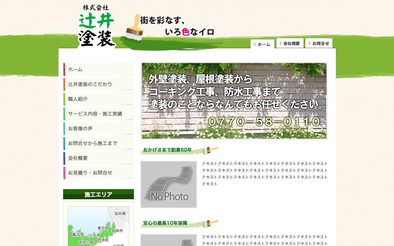Viewport: 394px width, 246px height.
Task: Click 高浜町 label on the area map
Action: [x=78, y=235]
